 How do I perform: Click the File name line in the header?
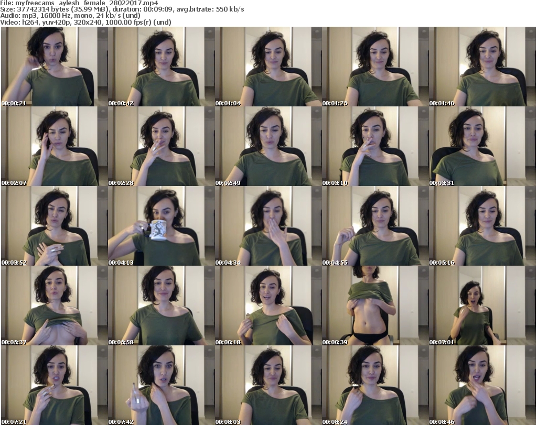79,3
